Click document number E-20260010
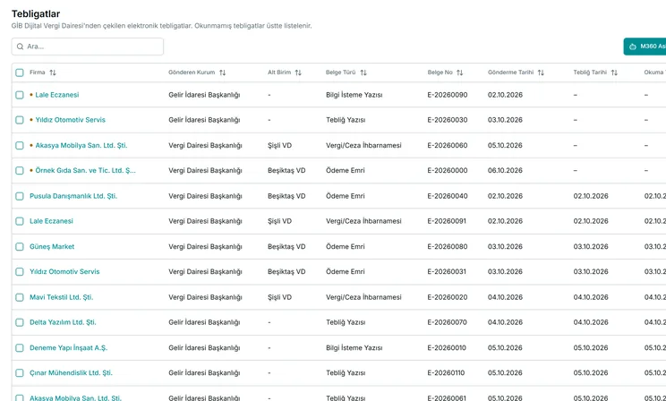This screenshot has height=401, width=666. pos(447,347)
